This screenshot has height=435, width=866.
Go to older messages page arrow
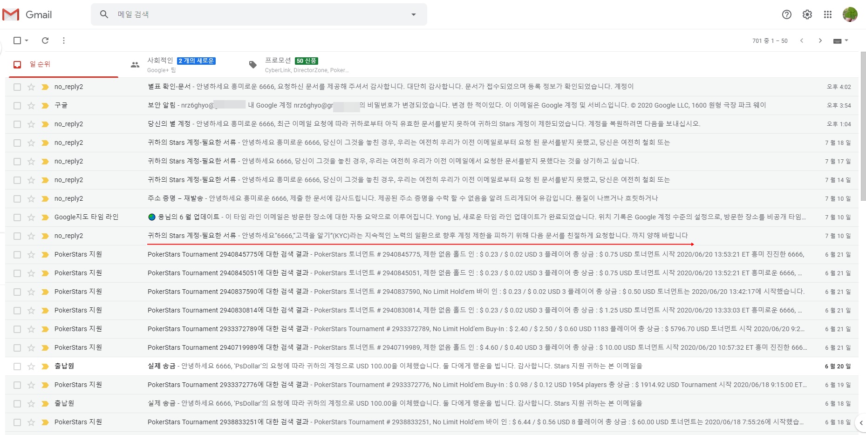[x=820, y=41]
